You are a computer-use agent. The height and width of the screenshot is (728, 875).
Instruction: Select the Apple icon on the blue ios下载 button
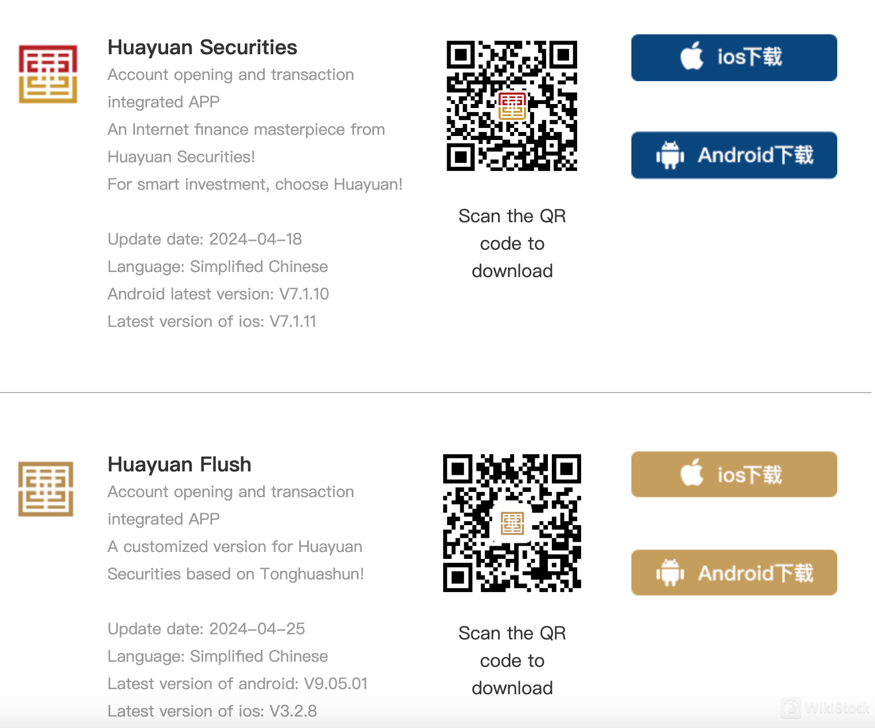coord(692,57)
